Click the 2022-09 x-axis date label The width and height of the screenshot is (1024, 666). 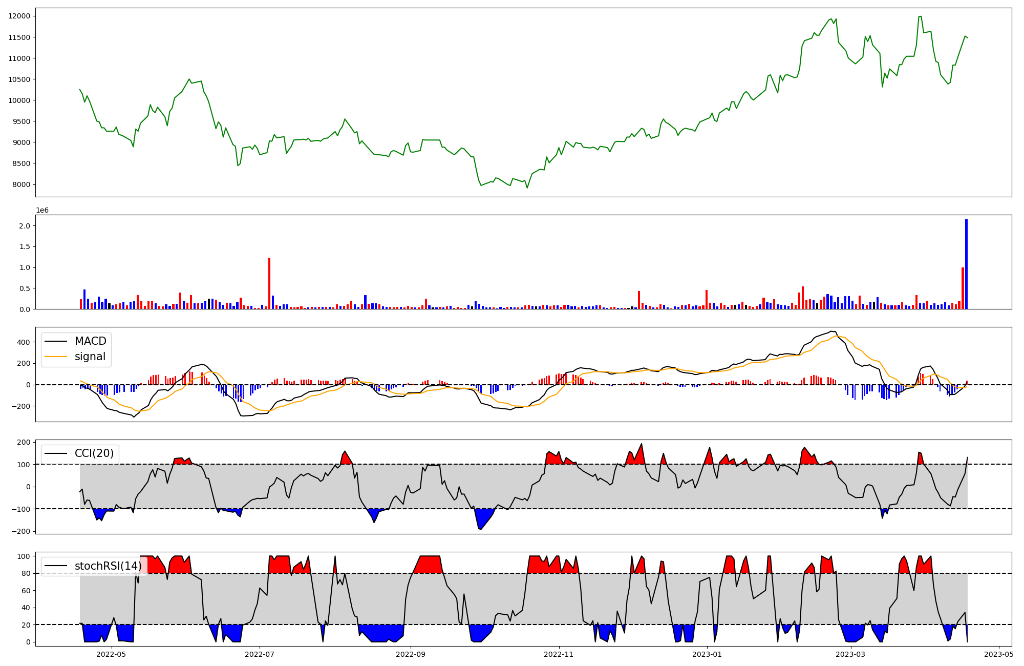point(411,654)
